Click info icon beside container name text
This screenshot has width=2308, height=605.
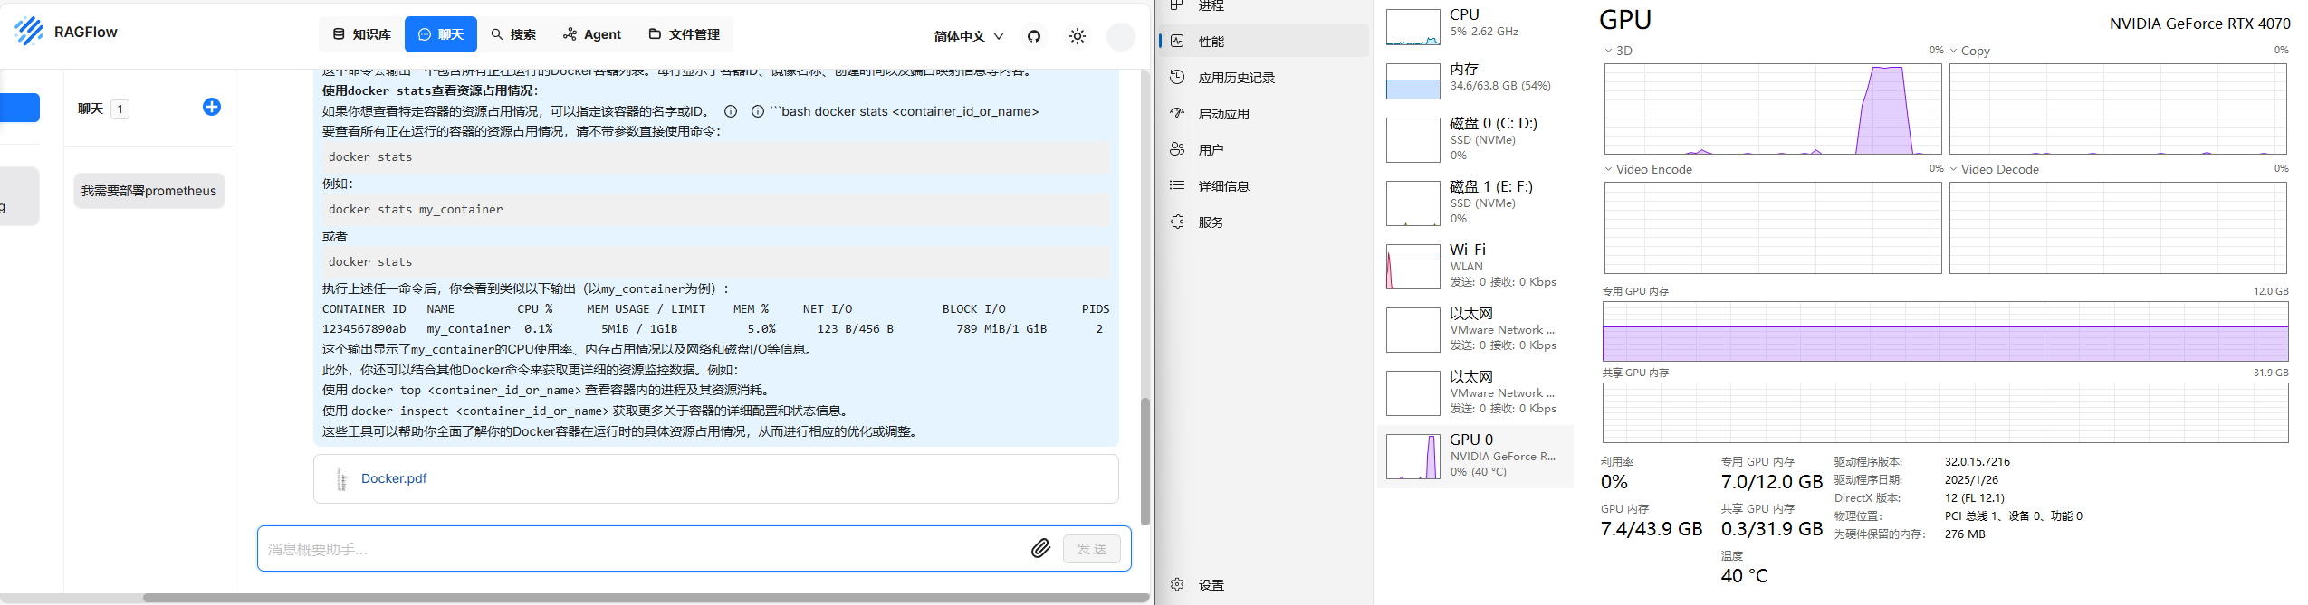pyautogui.click(x=731, y=111)
